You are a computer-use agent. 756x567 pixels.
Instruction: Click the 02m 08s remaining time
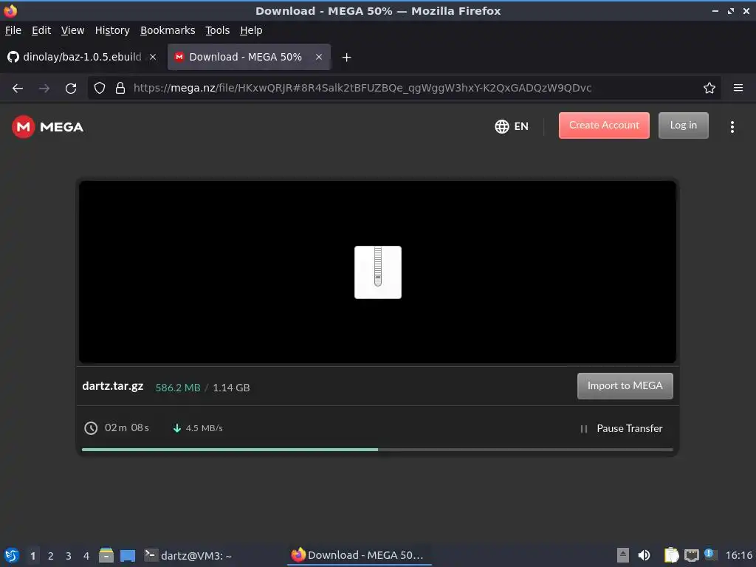127,427
